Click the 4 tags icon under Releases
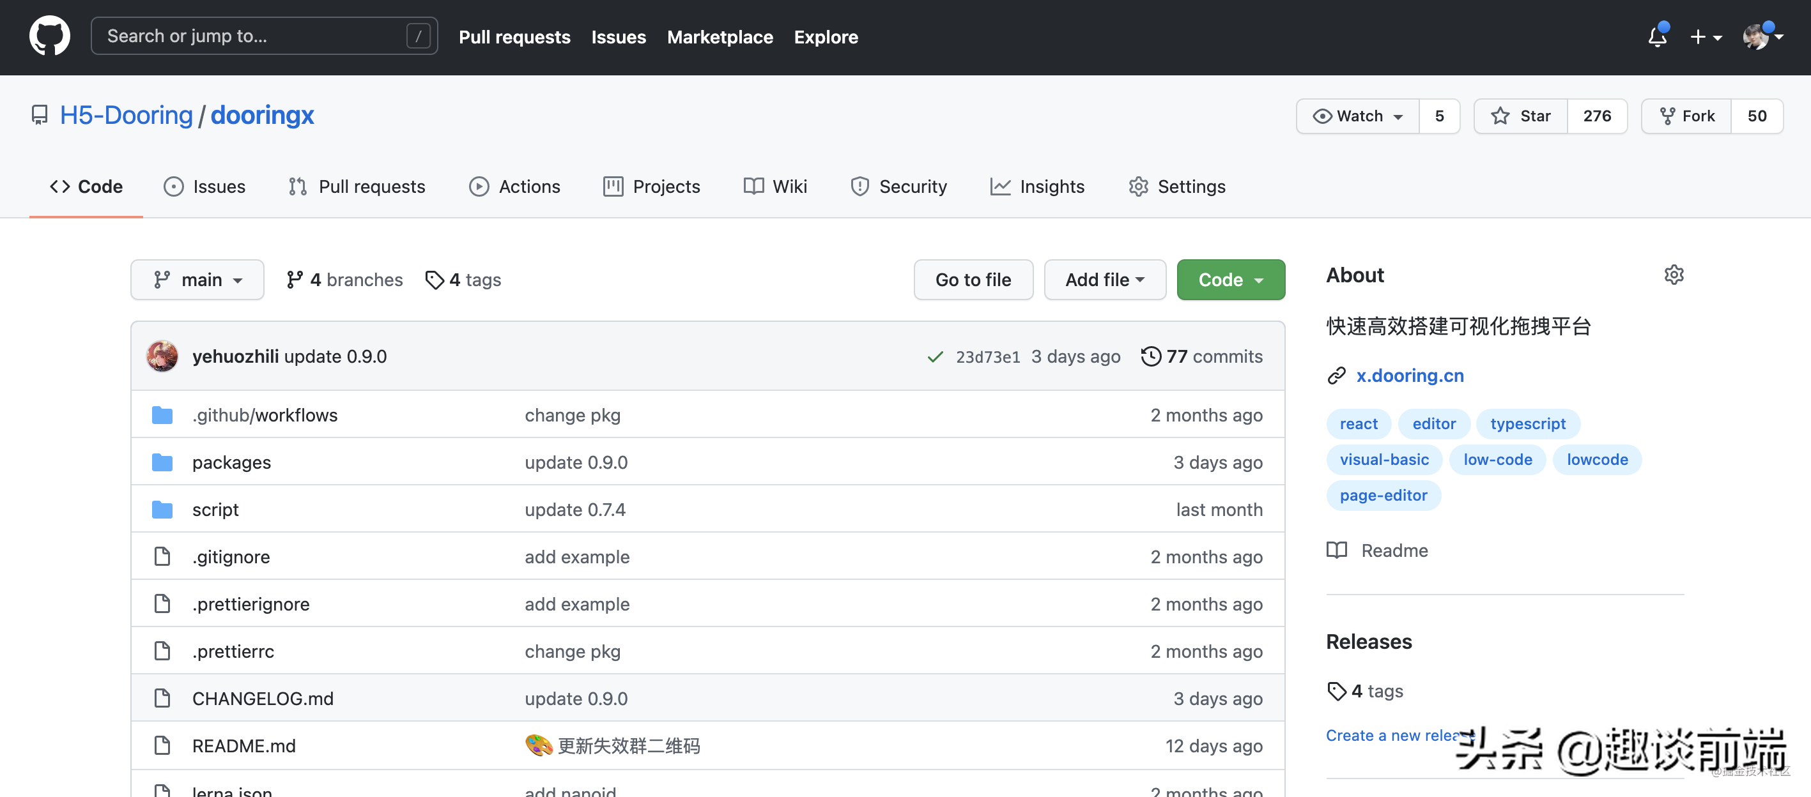The height and width of the screenshot is (797, 1811). [1336, 691]
